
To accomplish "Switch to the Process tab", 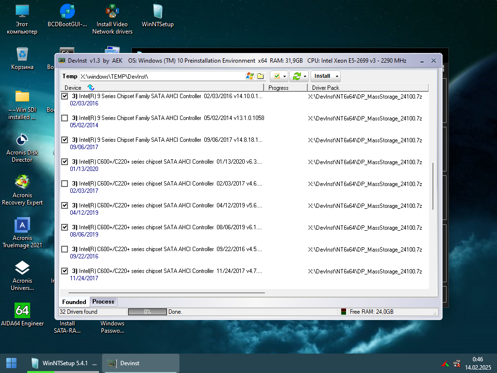I will (x=103, y=302).
